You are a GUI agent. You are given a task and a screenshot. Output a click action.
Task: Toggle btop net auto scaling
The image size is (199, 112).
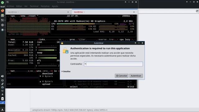(38, 71)
